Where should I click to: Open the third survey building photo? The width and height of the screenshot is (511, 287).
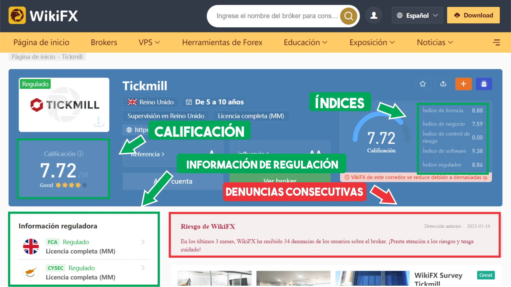(372, 278)
